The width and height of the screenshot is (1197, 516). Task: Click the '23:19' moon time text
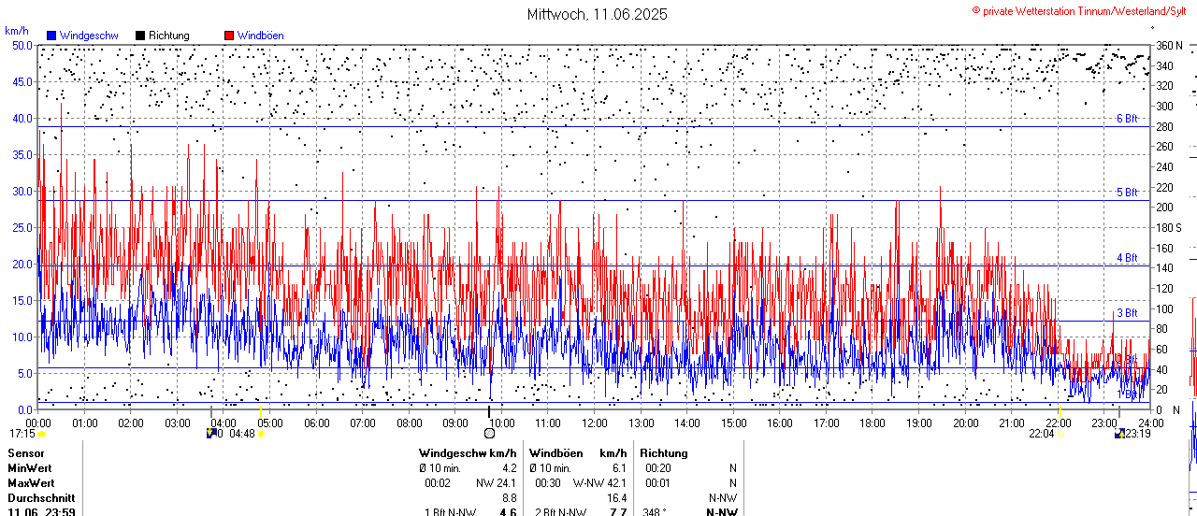[1138, 434]
